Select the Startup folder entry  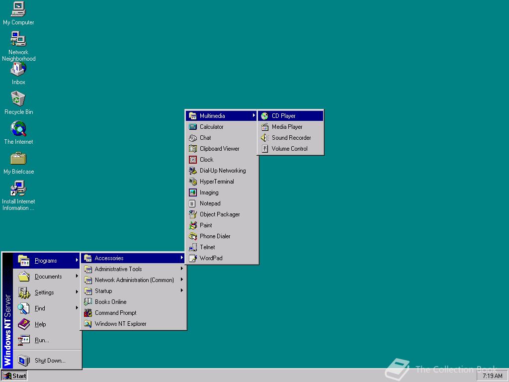click(133, 291)
